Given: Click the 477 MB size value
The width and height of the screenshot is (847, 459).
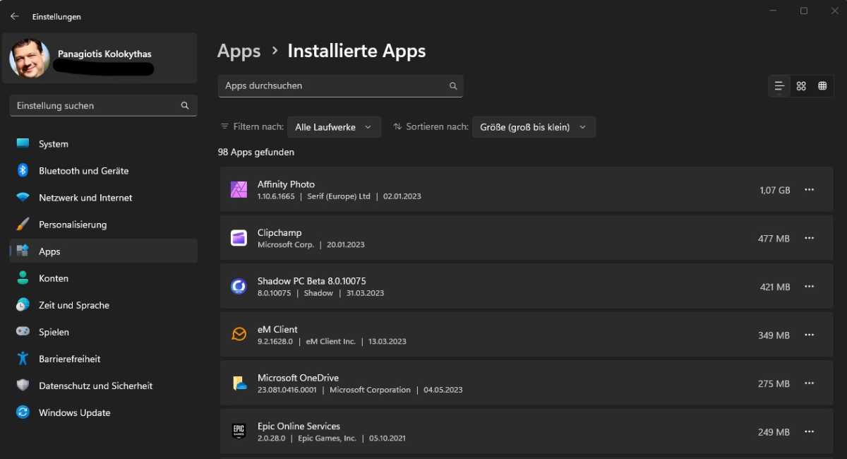Looking at the screenshot, I should 774,239.
